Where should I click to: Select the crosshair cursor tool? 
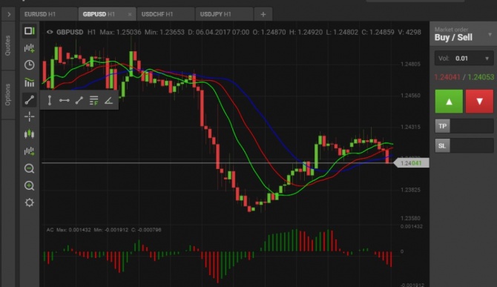pos(29,116)
